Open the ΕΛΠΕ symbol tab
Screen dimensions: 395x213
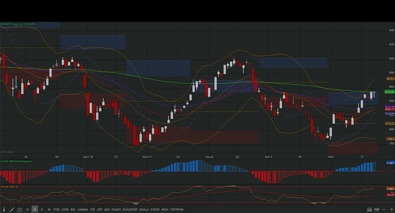[65, 210]
